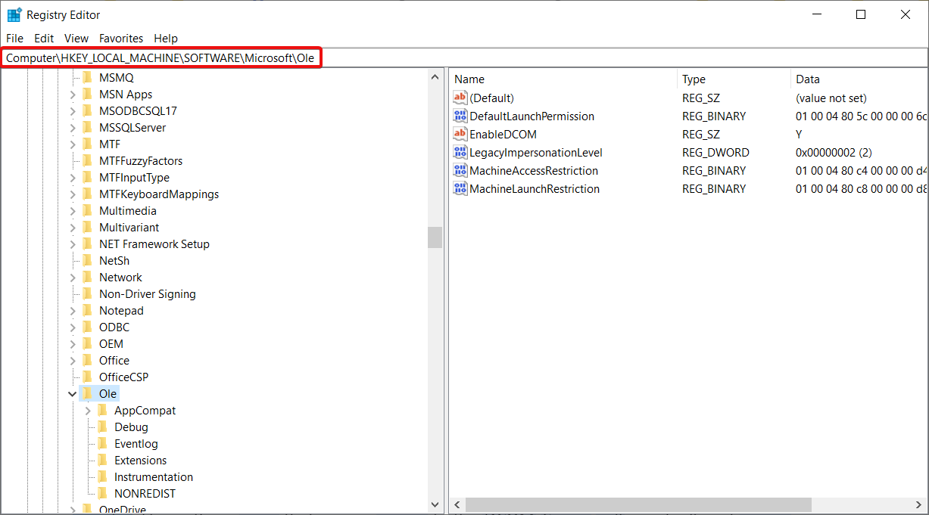Select the Multivariant key

(x=129, y=227)
